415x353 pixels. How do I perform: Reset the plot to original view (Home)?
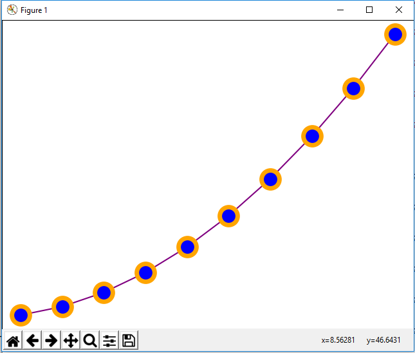(x=13, y=340)
